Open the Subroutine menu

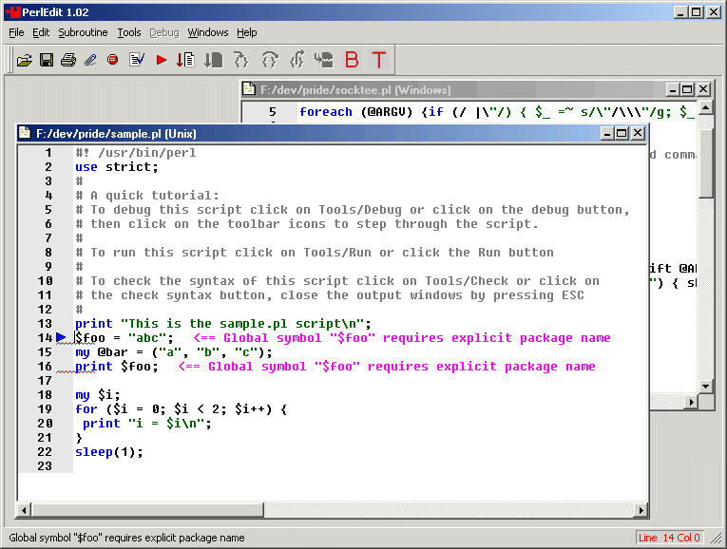83,32
